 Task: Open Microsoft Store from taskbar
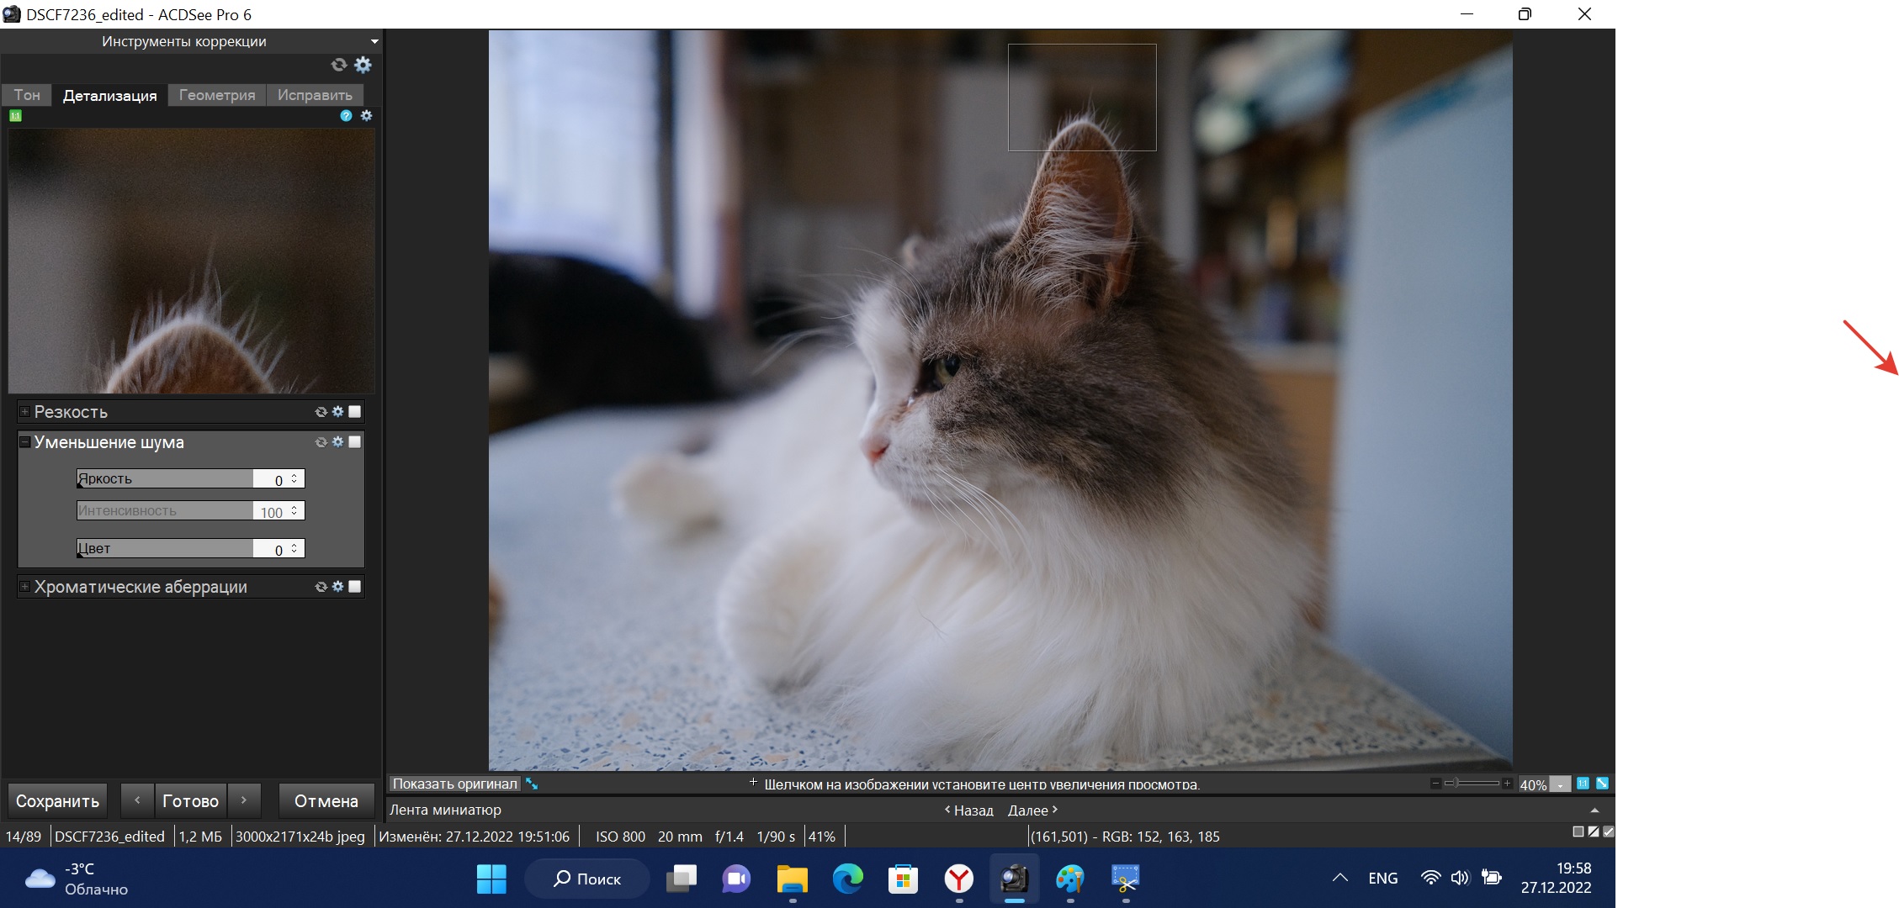point(903,879)
